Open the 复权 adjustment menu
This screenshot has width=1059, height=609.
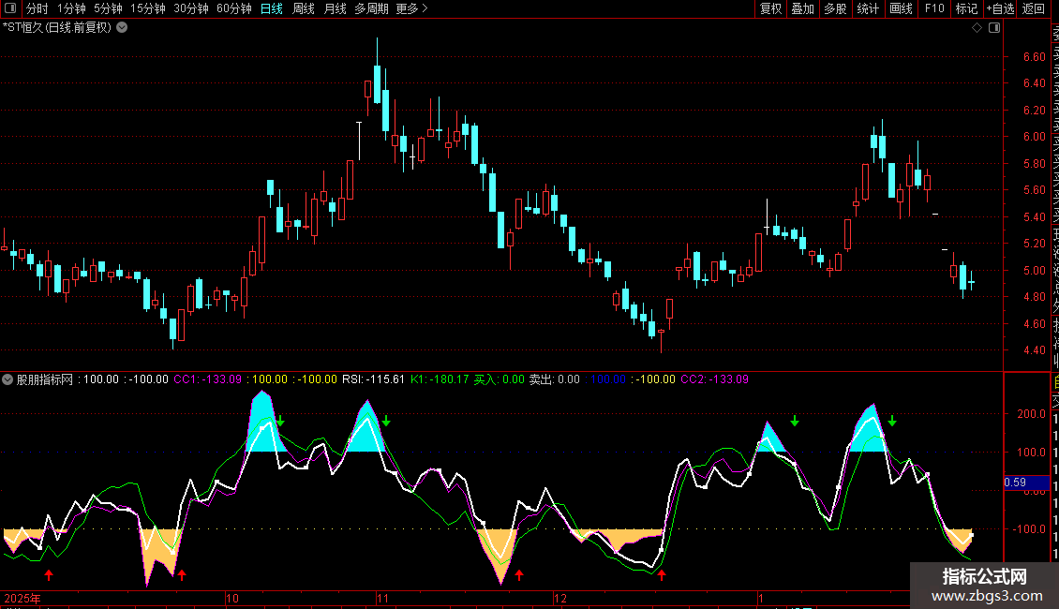pos(770,8)
